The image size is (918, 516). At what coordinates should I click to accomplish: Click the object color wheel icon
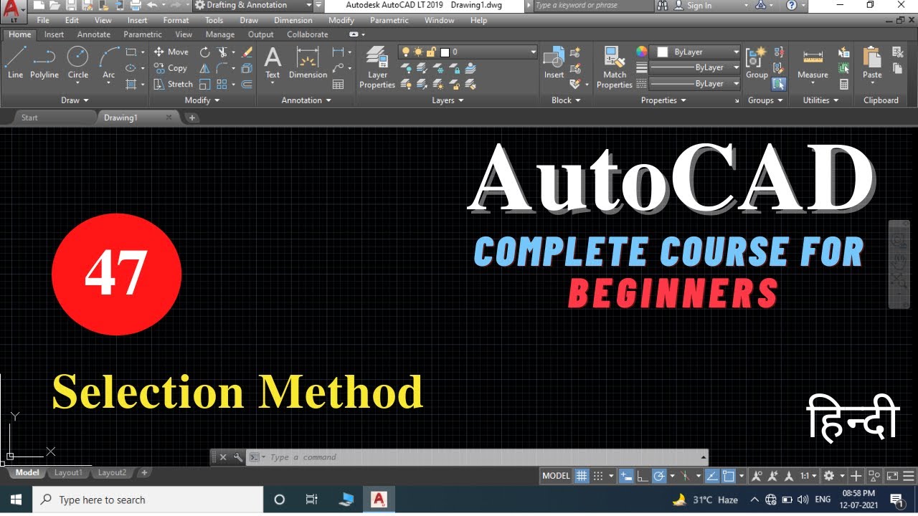tap(642, 52)
